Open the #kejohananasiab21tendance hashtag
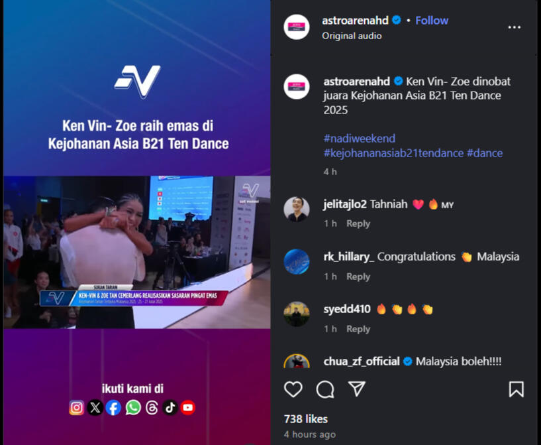The image size is (541, 445). tap(393, 153)
